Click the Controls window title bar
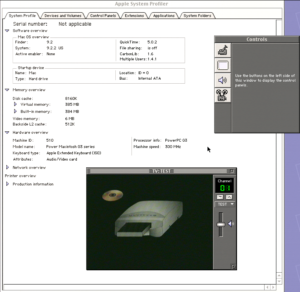The width and height of the screenshot is (300, 292). tap(257, 39)
